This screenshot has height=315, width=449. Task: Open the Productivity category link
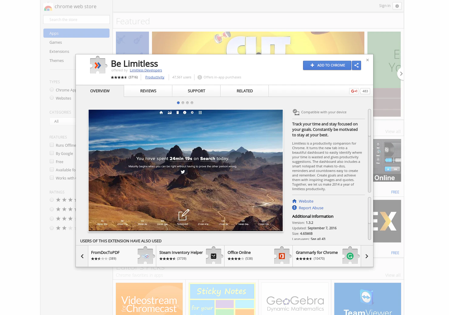155,77
